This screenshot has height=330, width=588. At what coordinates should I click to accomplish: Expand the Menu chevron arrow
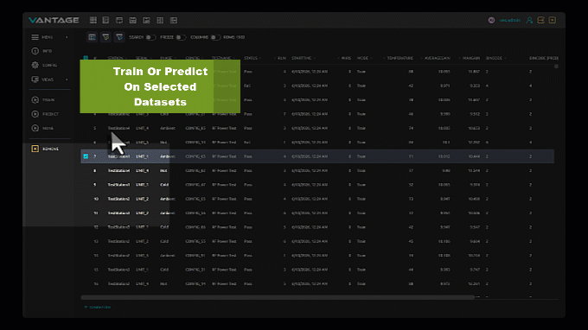pyautogui.click(x=67, y=37)
